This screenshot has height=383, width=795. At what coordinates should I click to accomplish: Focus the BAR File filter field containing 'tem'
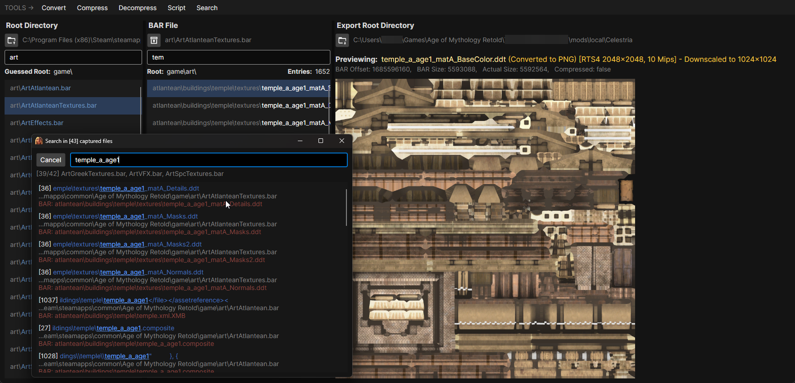click(239, 57)
